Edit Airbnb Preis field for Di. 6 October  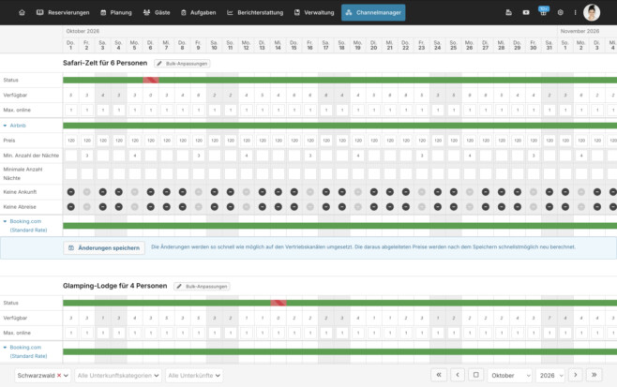click(x=151, y=141)
